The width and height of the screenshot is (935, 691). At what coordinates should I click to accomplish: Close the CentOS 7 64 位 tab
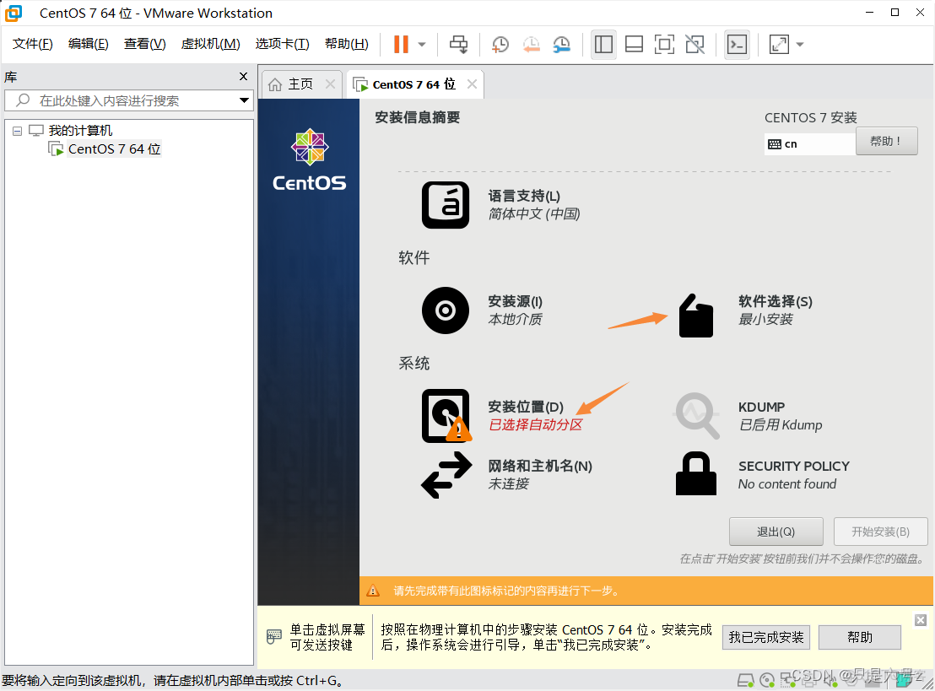pos(473,84)
